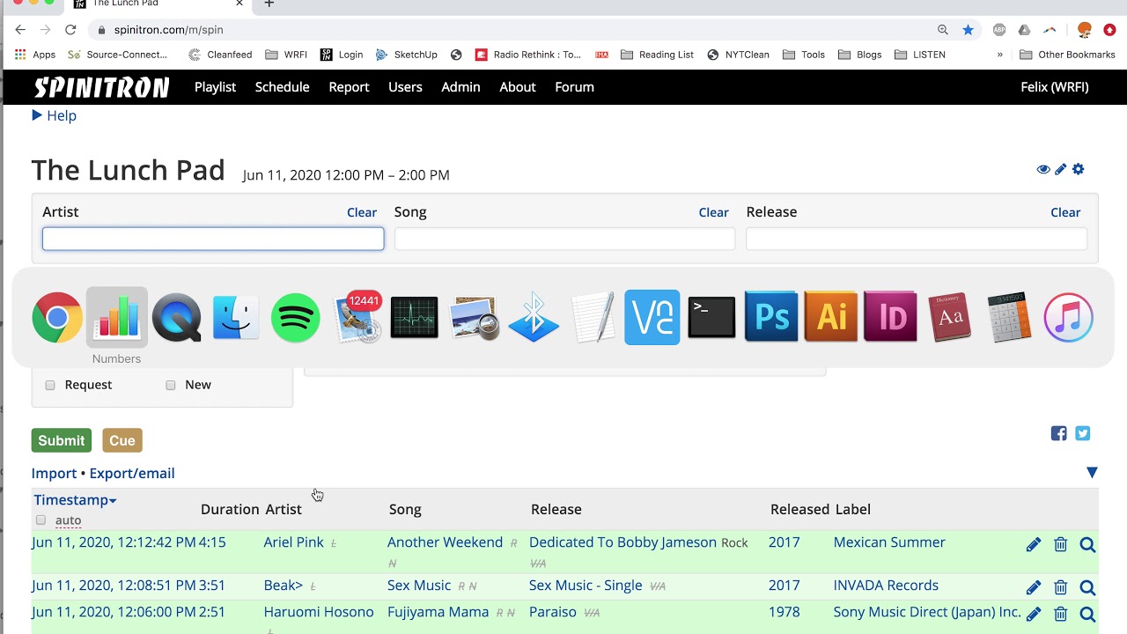Open the Schedule menu item

point(282,87)
